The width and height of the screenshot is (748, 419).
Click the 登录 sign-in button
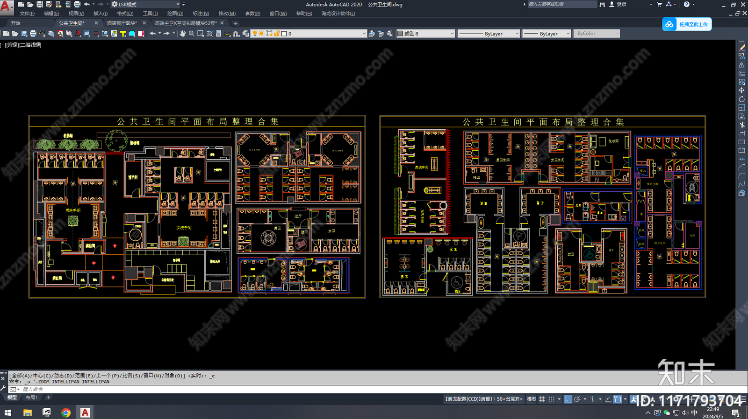point(618,4)
